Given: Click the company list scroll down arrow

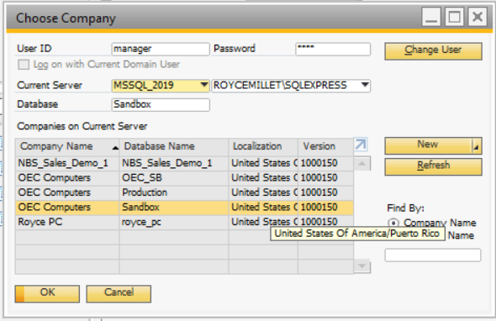Looking at the screenshot, I should [361, 266].
